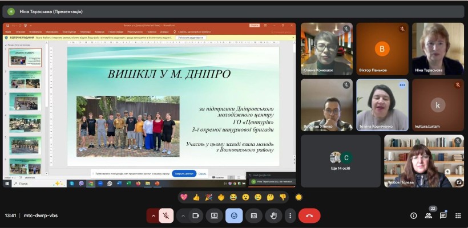Send thumbs up reaction

click(x=196, y=197)
